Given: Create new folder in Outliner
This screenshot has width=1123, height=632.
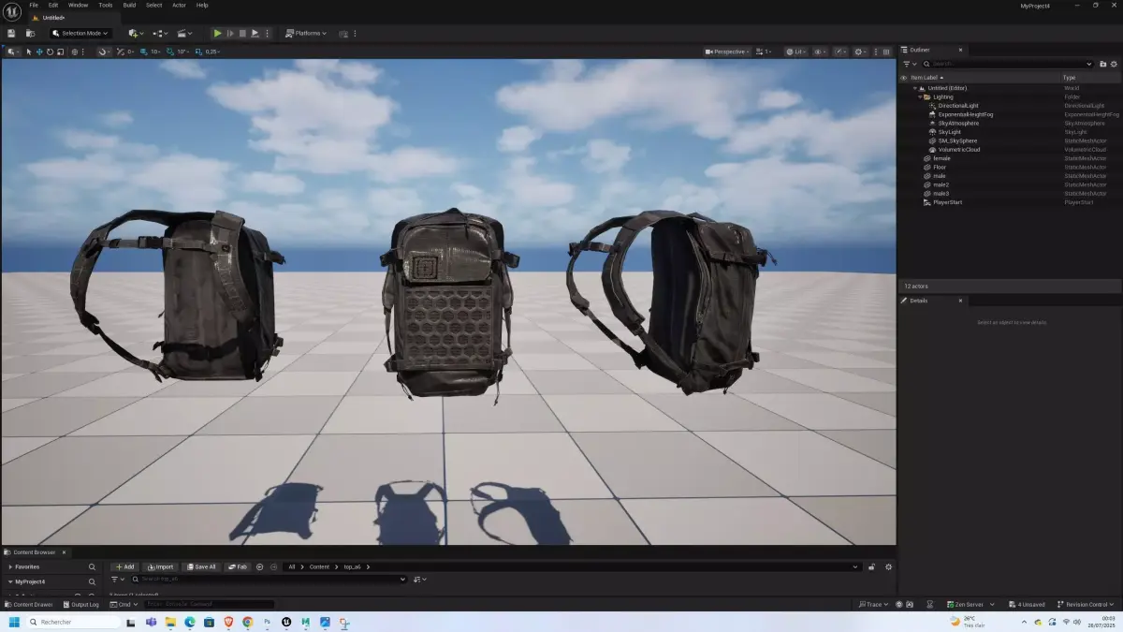Looking at the screenshot, I should [1102, 64].
